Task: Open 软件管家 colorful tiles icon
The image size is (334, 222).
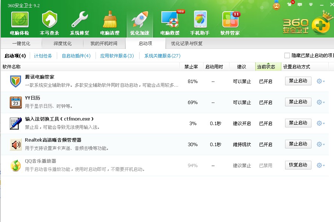Action: coord(230,20)
